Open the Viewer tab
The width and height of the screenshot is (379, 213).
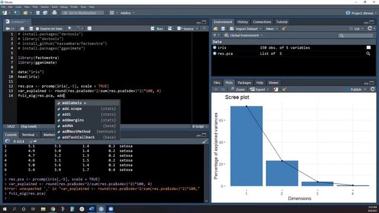[274, 83]
